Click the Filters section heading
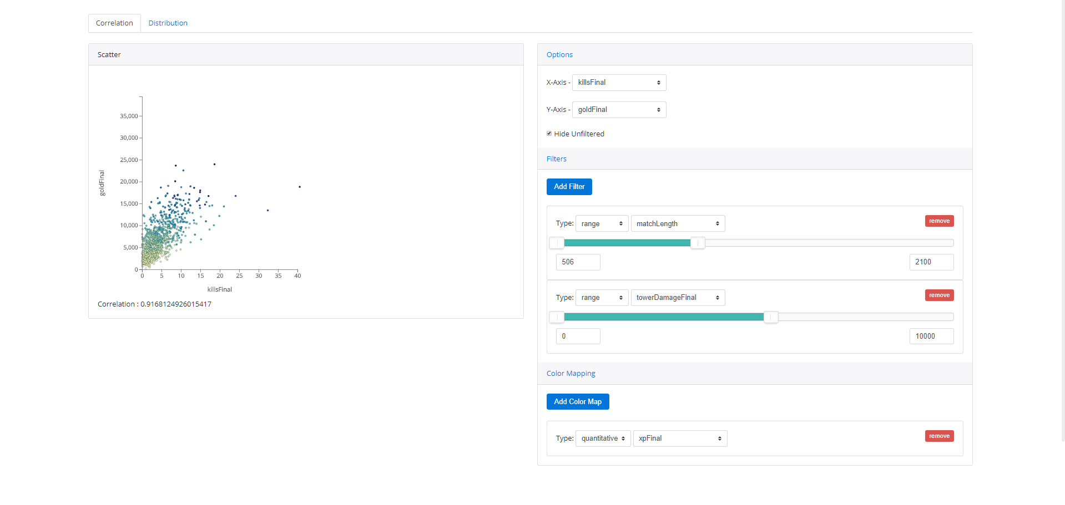The height and width of the screenshot is (505, 1065). [x=556, y=159]
